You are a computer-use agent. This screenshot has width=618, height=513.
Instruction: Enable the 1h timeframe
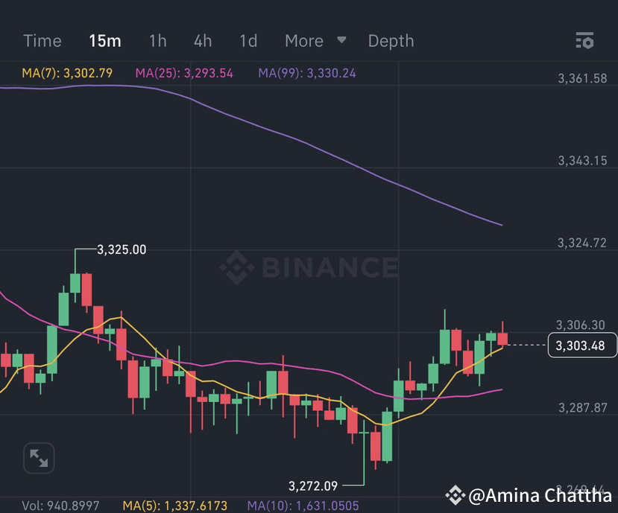[x=157, y=41]
